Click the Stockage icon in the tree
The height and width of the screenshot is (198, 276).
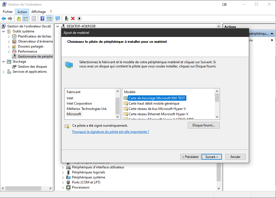pyautogui.click(x=9, y=62)
